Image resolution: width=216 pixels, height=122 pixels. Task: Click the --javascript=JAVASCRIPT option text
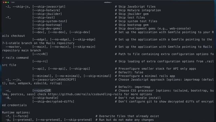click(54, 80)
